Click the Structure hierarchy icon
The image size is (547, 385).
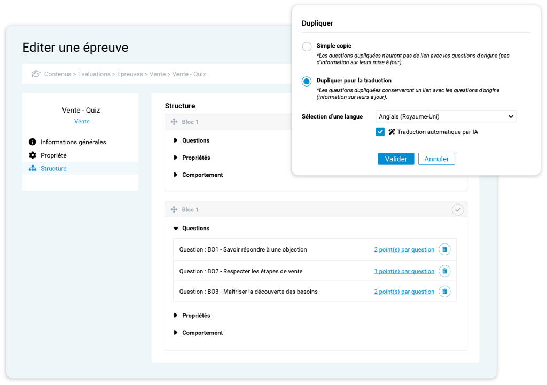[33, 168]
